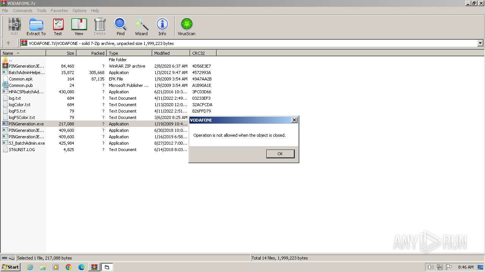Sort by the CRC32 column header

pos(203,53)
